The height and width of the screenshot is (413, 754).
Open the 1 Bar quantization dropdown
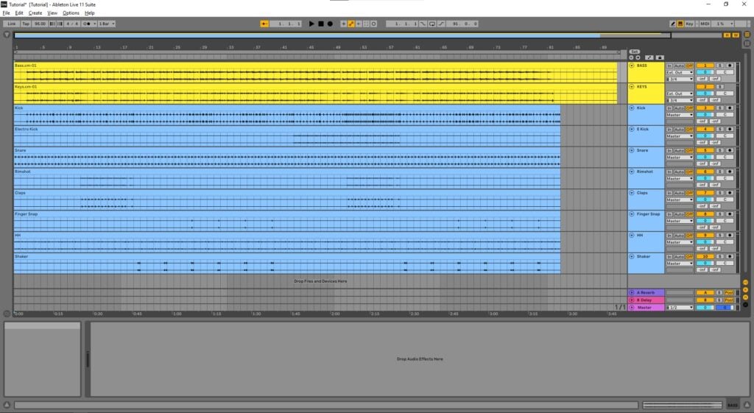pyautogui.click(x=106, y=24)
